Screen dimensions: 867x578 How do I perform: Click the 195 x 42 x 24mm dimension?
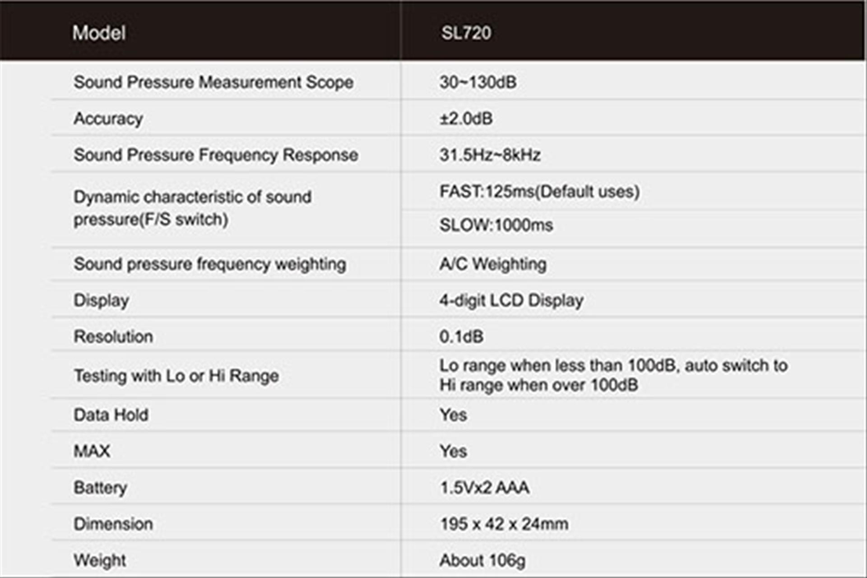point(504,524)
